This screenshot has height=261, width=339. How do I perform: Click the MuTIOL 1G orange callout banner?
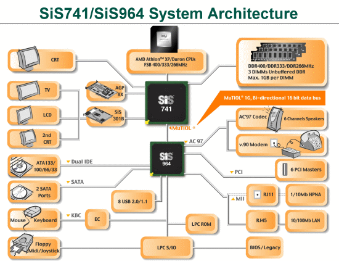pyautogui.click(x=272, y=98)
